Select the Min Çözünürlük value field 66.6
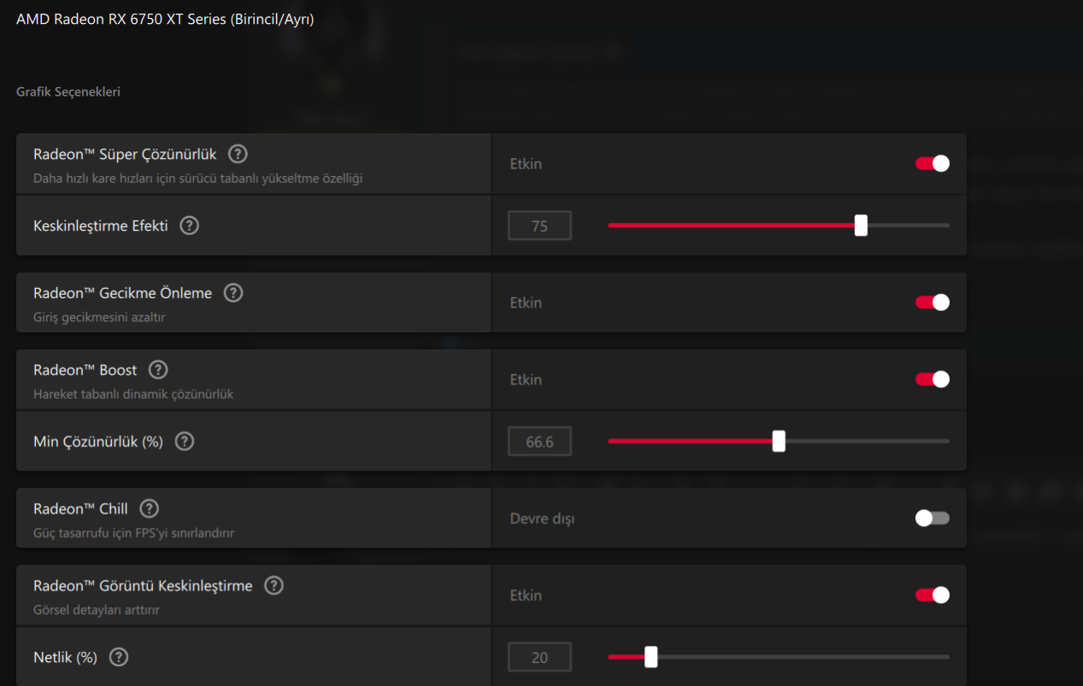This screenshot has width=1083, height=686. [539, 442]
